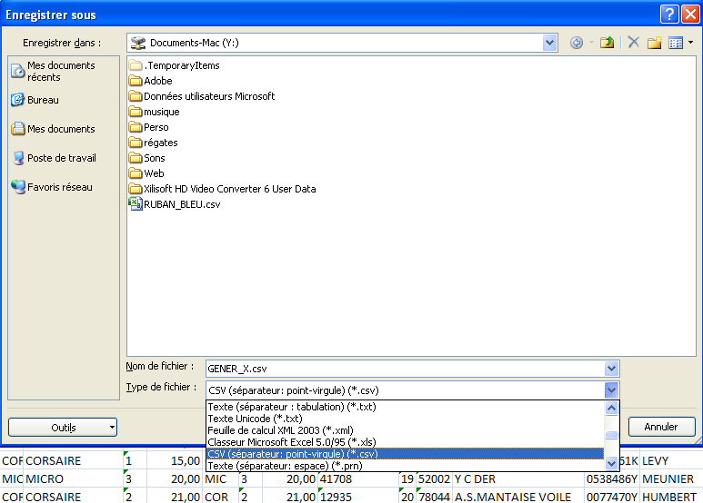The image size is (703, 503).
Task: Select the Adobe folder
Action: (x=151, y=81)
